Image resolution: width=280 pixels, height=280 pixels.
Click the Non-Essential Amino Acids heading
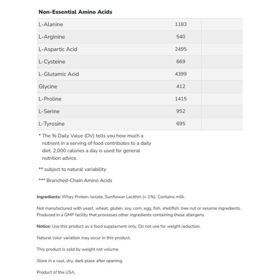pyautogui.click(x=75, y=12)
